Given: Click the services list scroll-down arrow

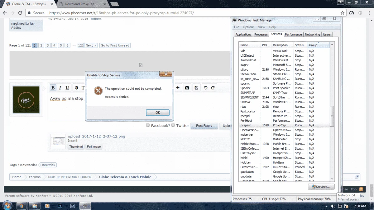Looking at the screenshot, I should pos(332,179).
